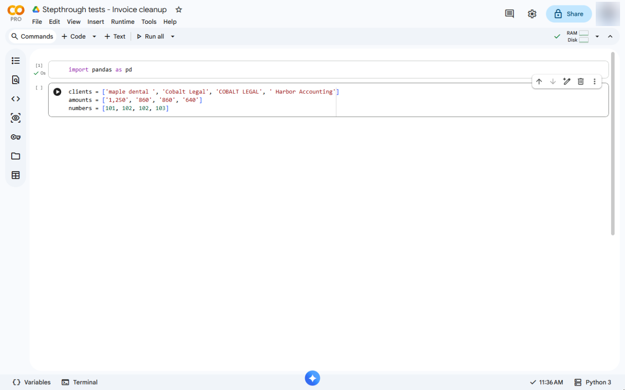Star the notebook with the star icon

click(x=179, y=9)
